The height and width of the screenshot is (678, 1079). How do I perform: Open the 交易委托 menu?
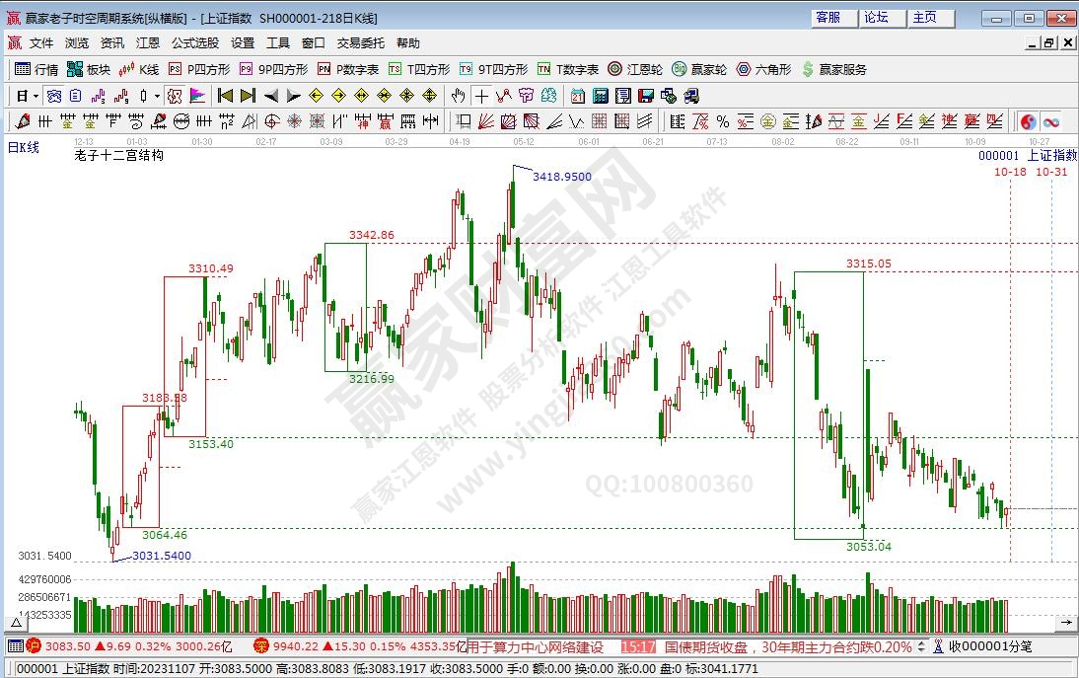359,43
